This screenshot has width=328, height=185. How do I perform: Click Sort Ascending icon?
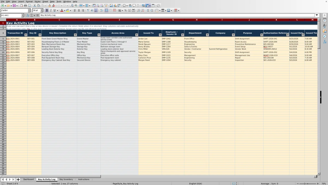(x=98, y=5)
